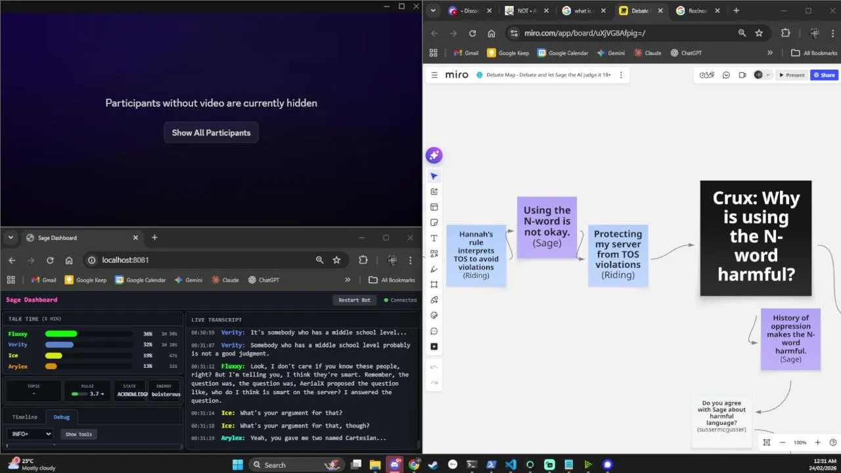Image resolution: width=841 pixels, height=473 pixels.
Task: Click Verity blue talk time bar
Action: [59, 344]
